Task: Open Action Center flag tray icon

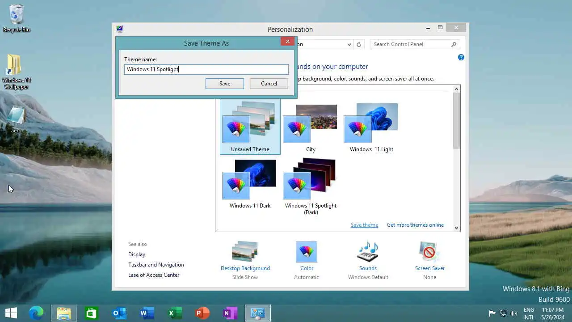Action: 492,313
